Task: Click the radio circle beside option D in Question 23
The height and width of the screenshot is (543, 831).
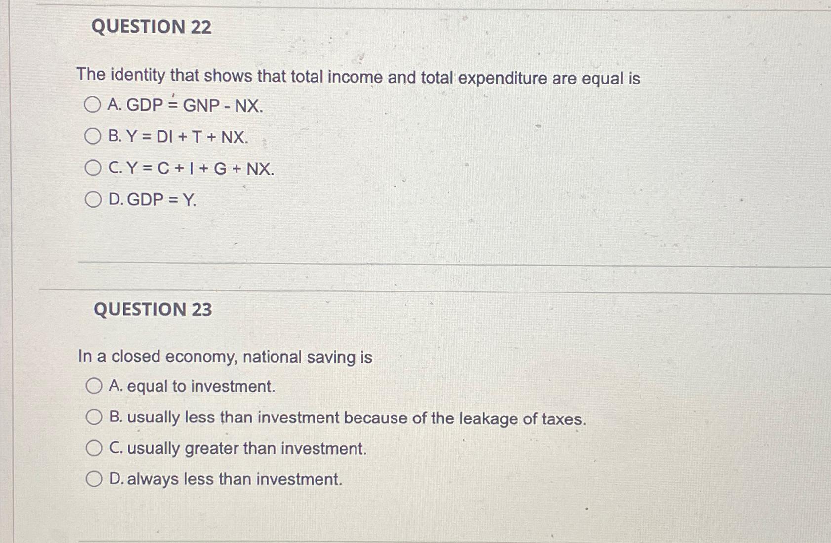Action: tap(94, 478)
